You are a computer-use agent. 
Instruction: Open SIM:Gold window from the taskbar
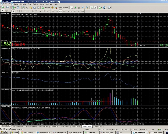(x=108, y=132)
